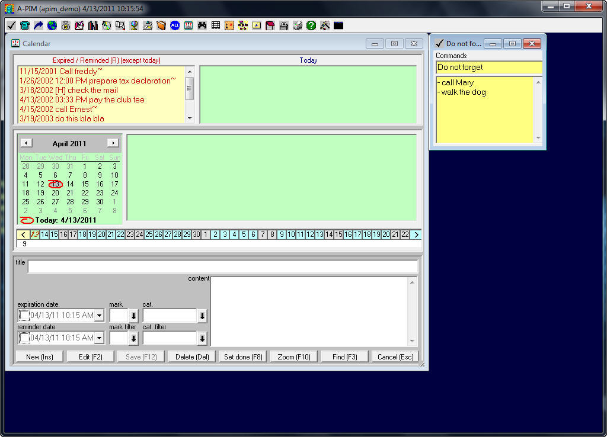Click the ALL categories toolbar icon
The image size is (607, 437).
click(x=174, y=25)
